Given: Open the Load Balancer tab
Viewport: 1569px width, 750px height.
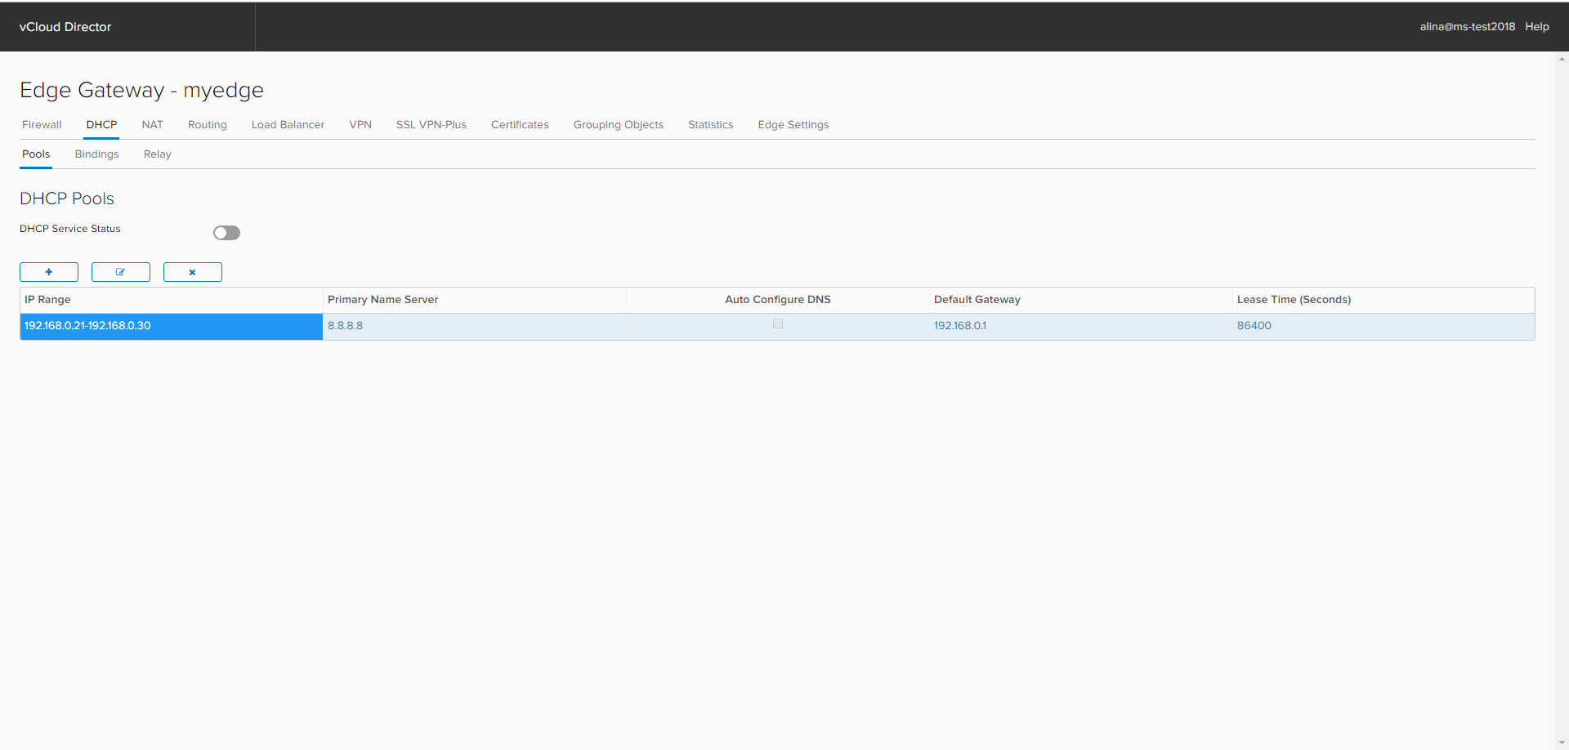Looking at the screenshot, I should [288, 124].
